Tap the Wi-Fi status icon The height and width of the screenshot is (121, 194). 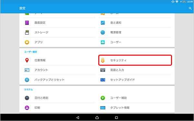[x=177, y=2]
